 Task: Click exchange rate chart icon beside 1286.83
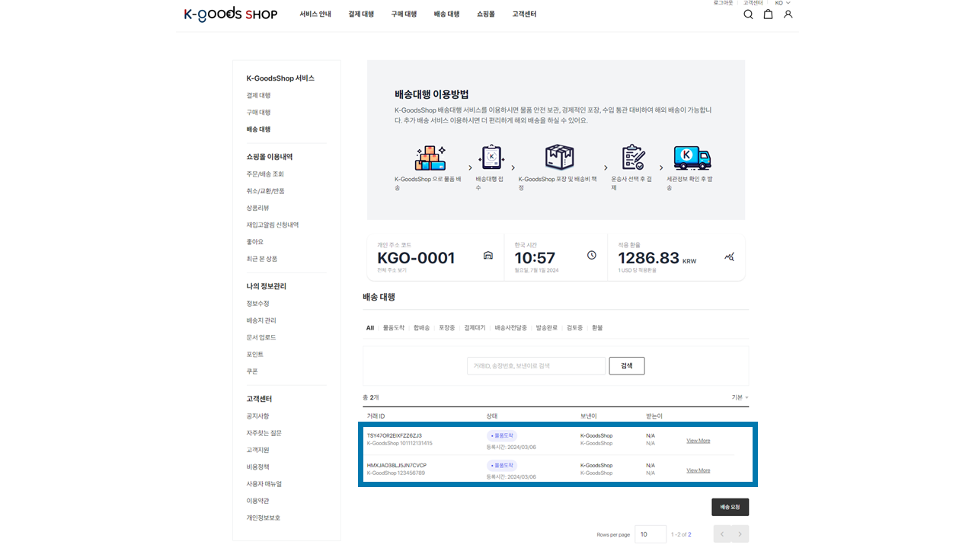[730, 257]
